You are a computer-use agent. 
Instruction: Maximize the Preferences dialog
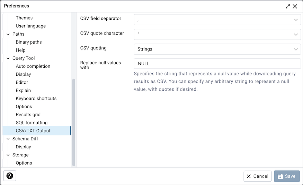288,6
